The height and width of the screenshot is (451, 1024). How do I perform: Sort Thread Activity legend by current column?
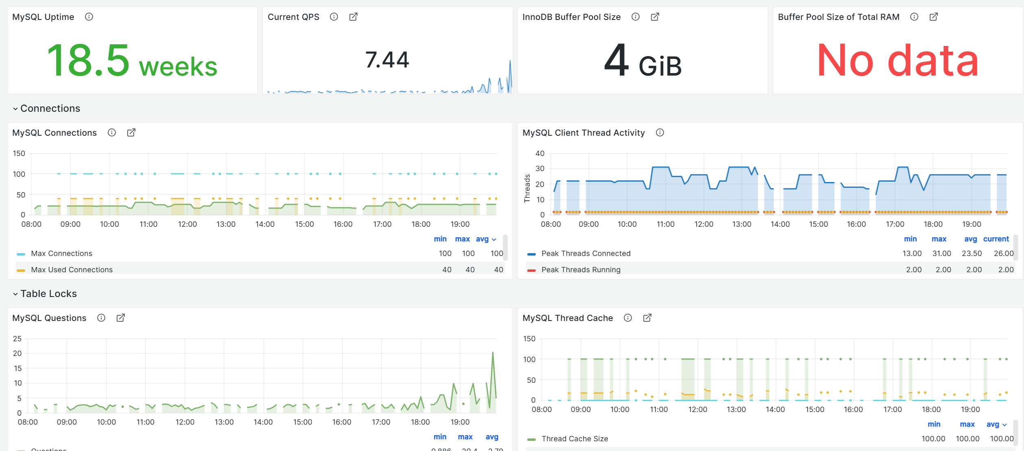(x=996, y=239)
